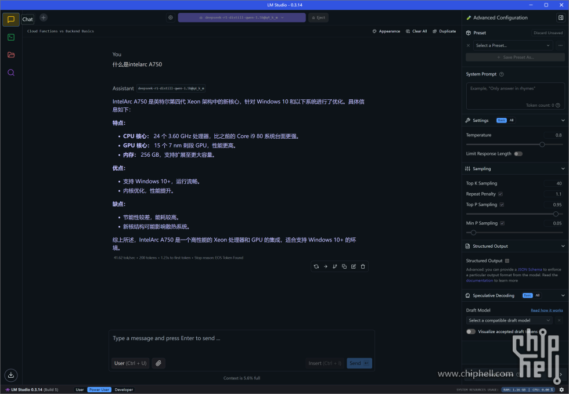Duplicate the current chat

point(444,31)
